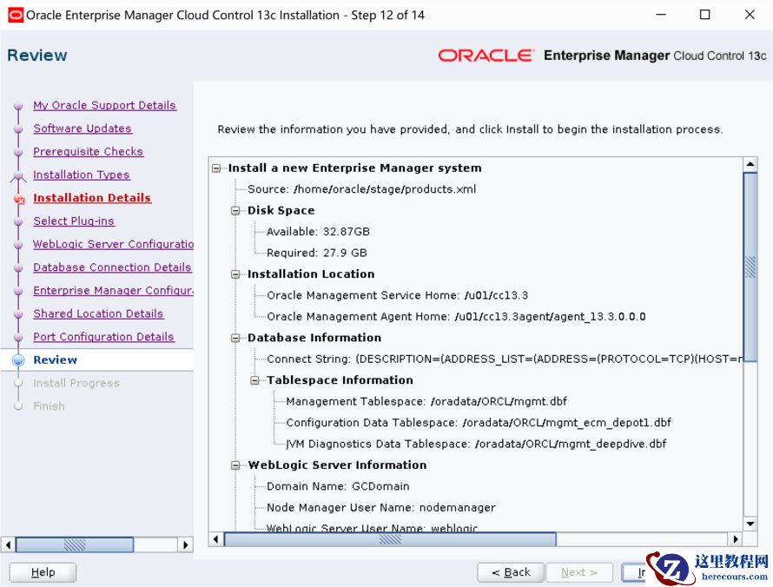Image resolution: width=773 pixels, height=587 pixels.
Task: Collapse the 'Install a new Enterprise Manager system' node
Action: tap(216, 168)
